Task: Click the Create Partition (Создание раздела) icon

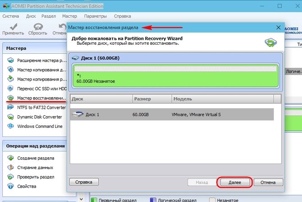Action: [x=11, y=158]
